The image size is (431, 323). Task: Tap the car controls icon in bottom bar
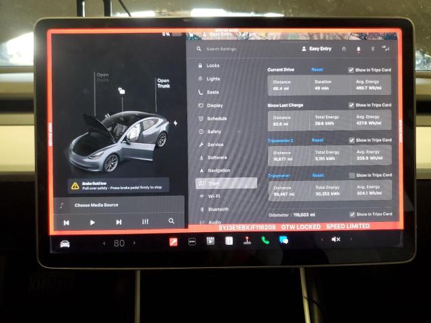click(65, 243)
